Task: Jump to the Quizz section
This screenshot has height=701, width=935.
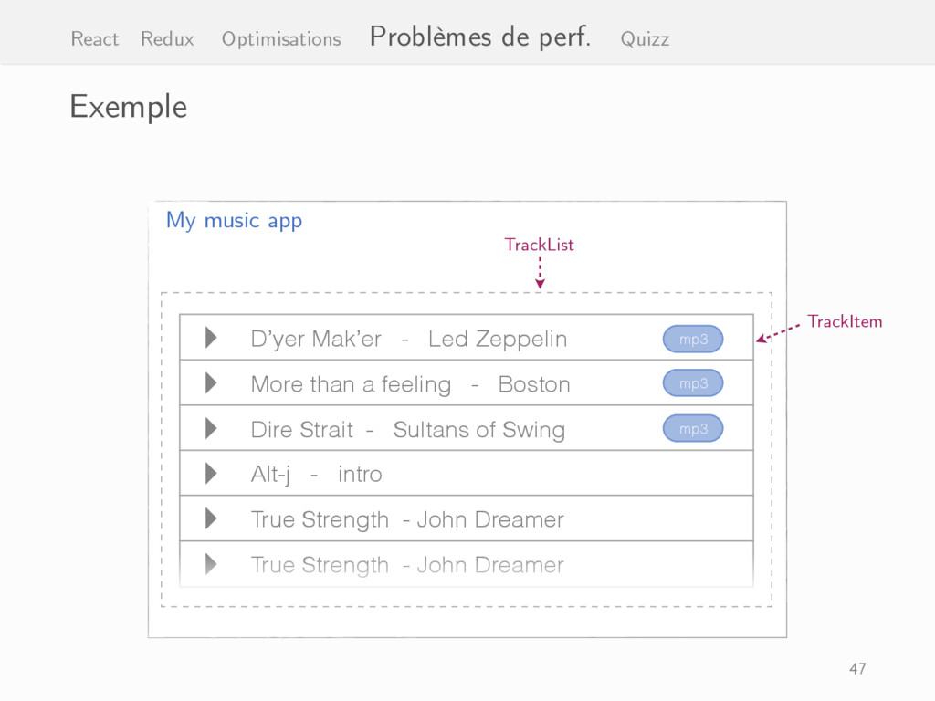Action: click(x=646, y=38)
